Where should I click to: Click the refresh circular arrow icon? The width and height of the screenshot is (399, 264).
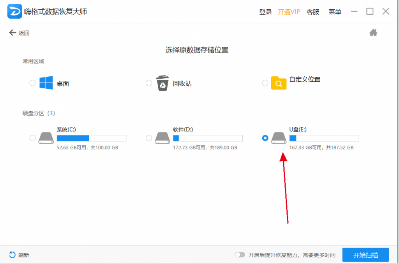[12, 255]
